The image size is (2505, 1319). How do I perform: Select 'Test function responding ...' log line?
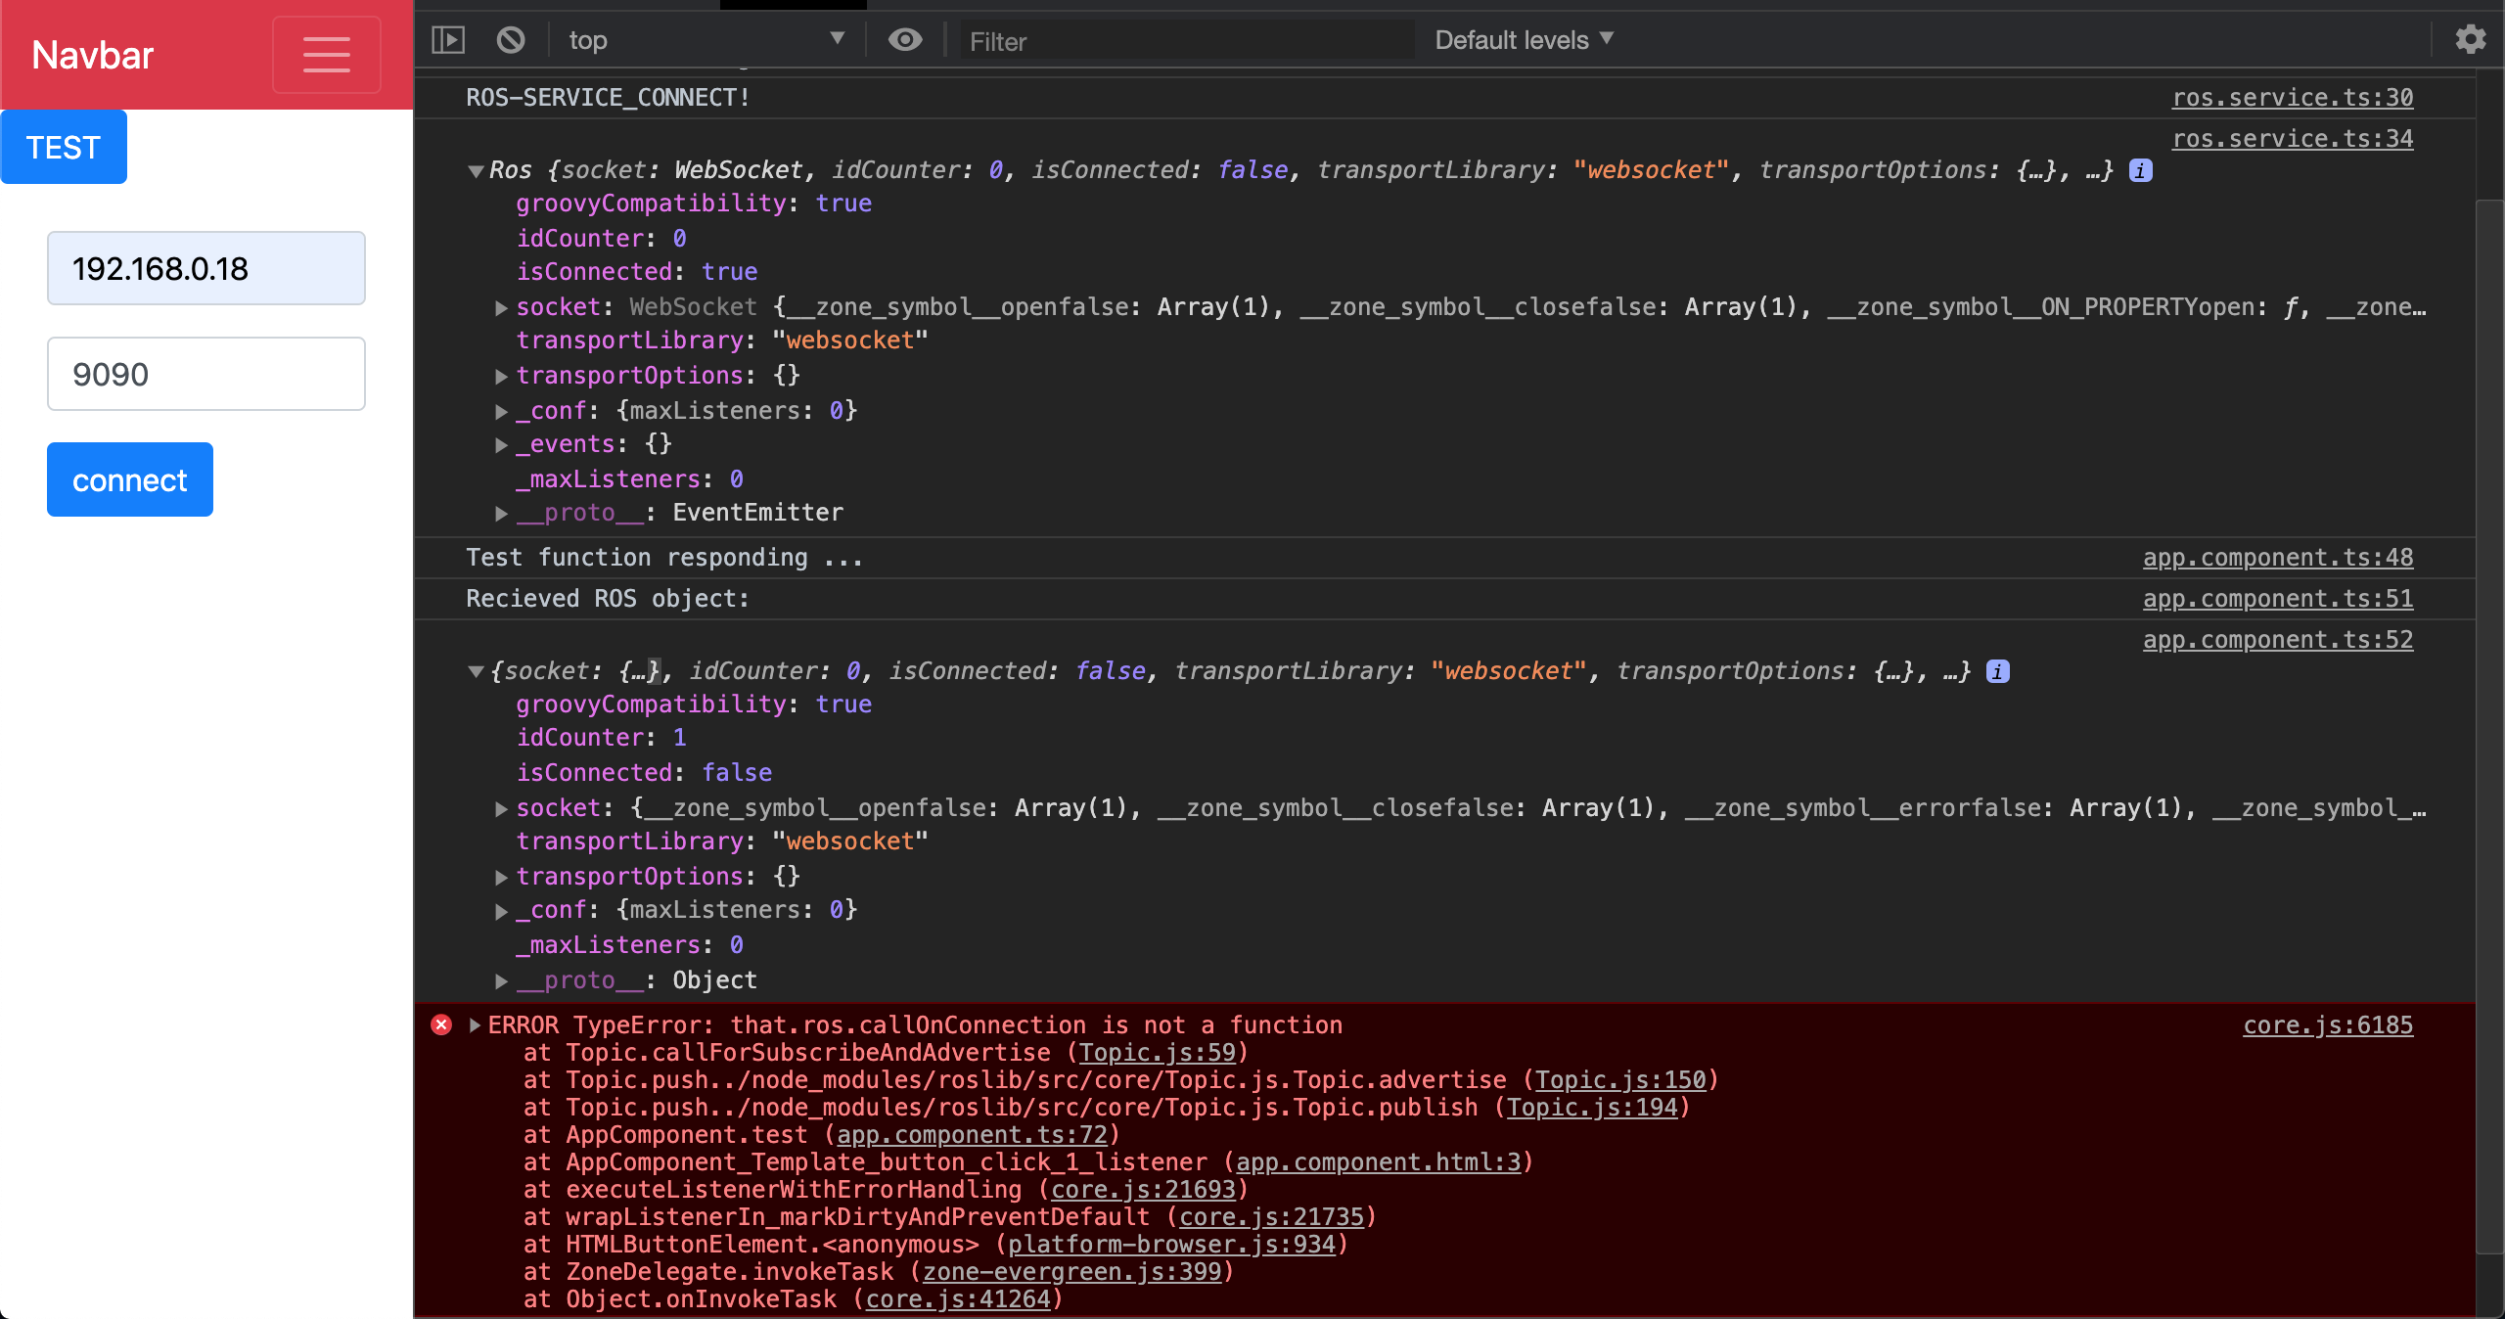(664, 557)
